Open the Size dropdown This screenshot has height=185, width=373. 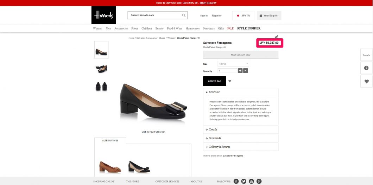click(x=233, y=64)
